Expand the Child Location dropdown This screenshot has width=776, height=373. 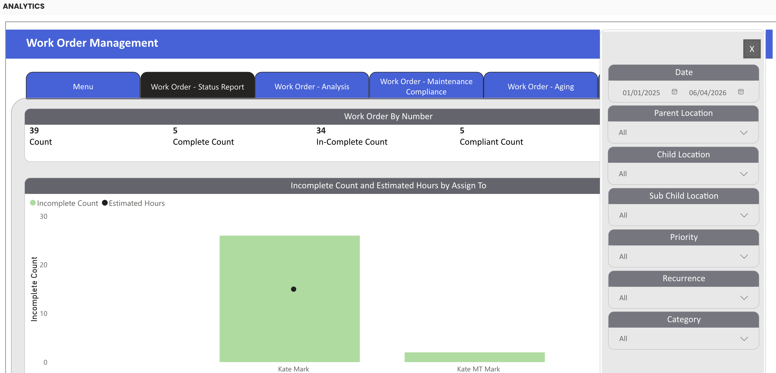coord(683,174)
